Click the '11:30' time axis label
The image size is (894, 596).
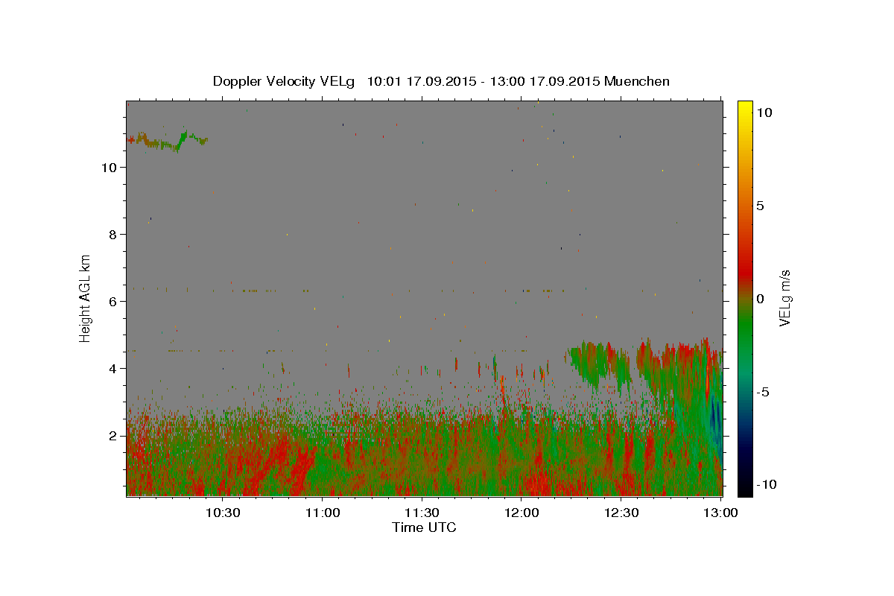coord(422,513)
